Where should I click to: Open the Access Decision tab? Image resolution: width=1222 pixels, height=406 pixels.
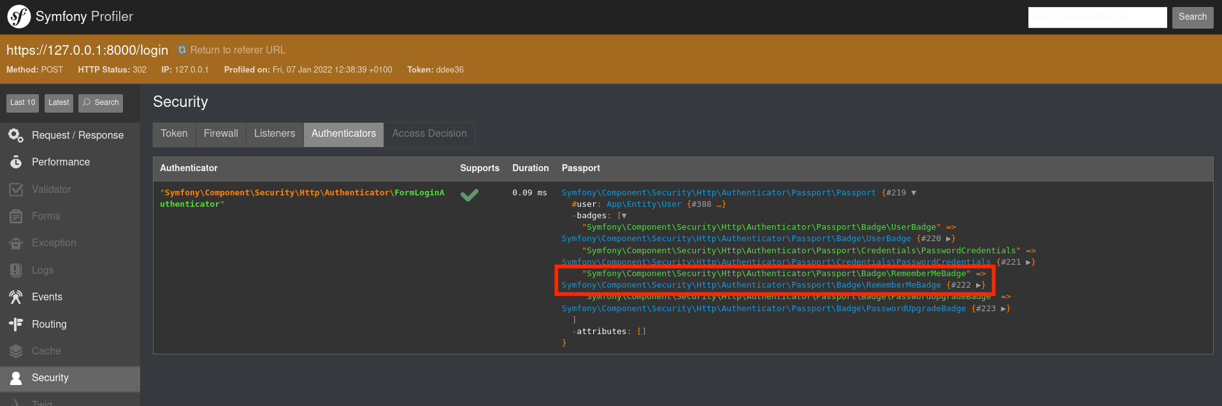click(x=429, y=134)
